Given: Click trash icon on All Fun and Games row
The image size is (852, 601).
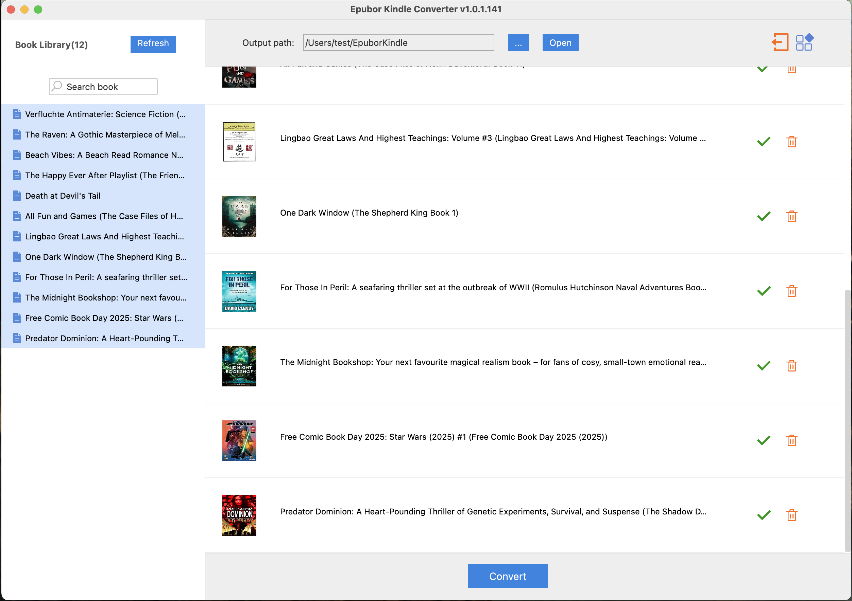Looking at the screenshot, I should point(791,70).
